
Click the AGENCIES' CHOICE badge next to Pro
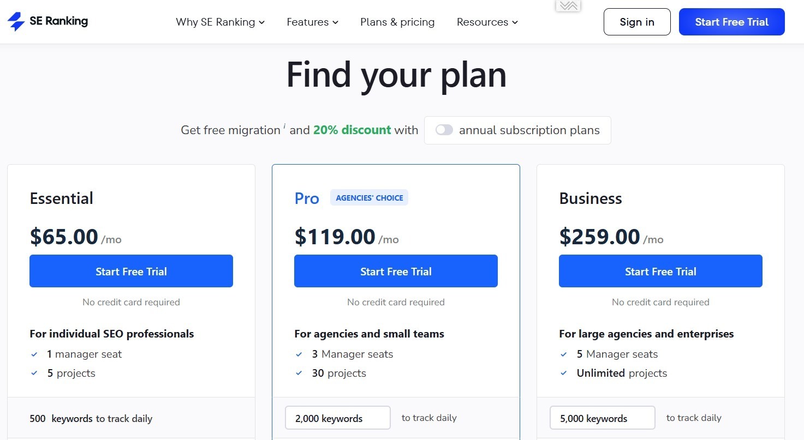(369, 197)
